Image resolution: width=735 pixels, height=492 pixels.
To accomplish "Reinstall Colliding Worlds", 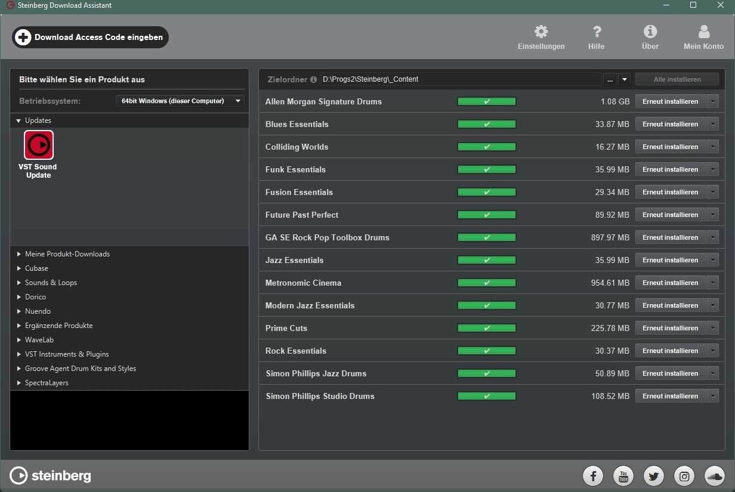I will click(x=670, y=147).
